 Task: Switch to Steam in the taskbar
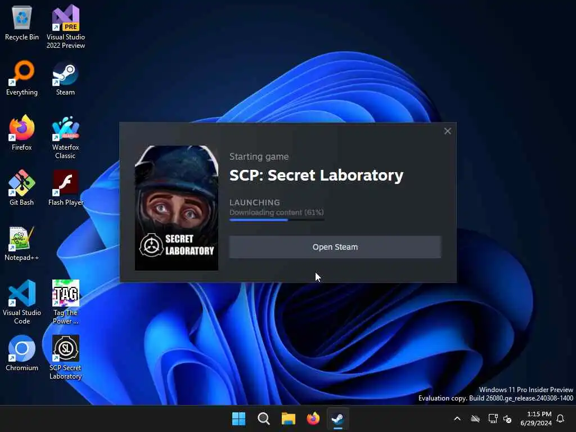(x=337, y=418)
